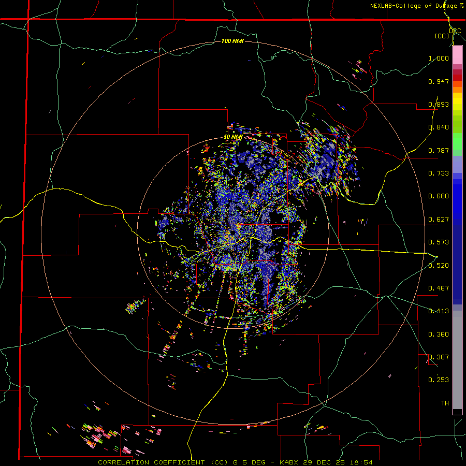The height and width of the screenshot is (466, 466).
Task: Click the 1.000 value on color scale
Action: point(439,58)
